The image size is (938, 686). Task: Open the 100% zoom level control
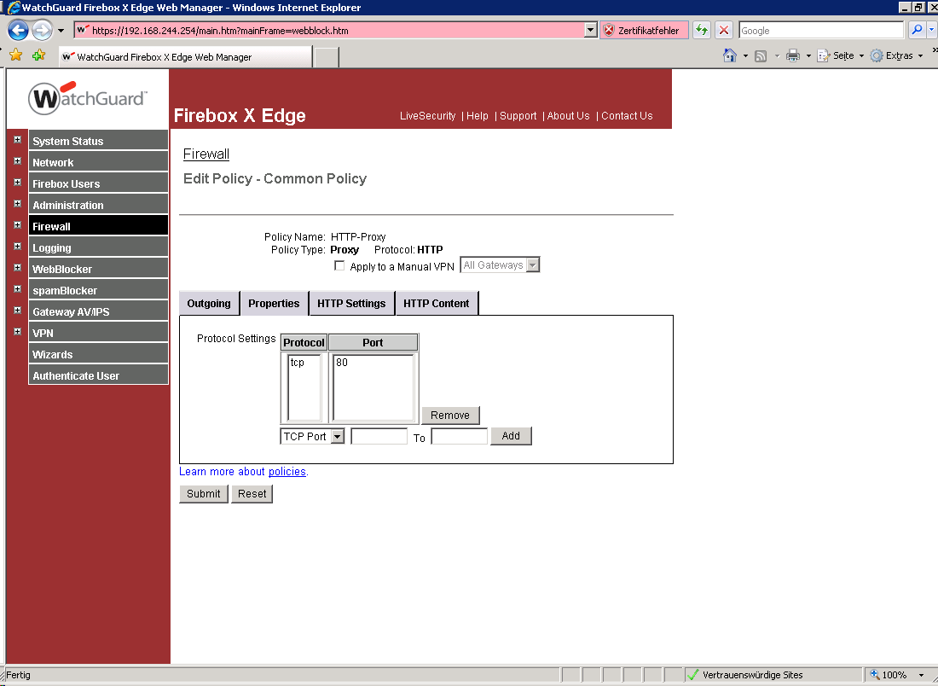(895, 674)
